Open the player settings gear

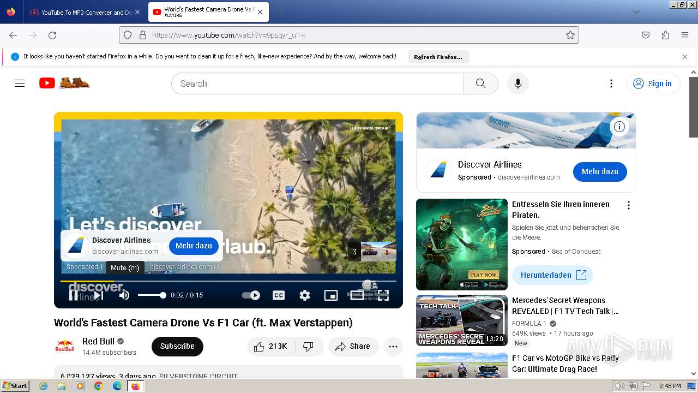305,295
